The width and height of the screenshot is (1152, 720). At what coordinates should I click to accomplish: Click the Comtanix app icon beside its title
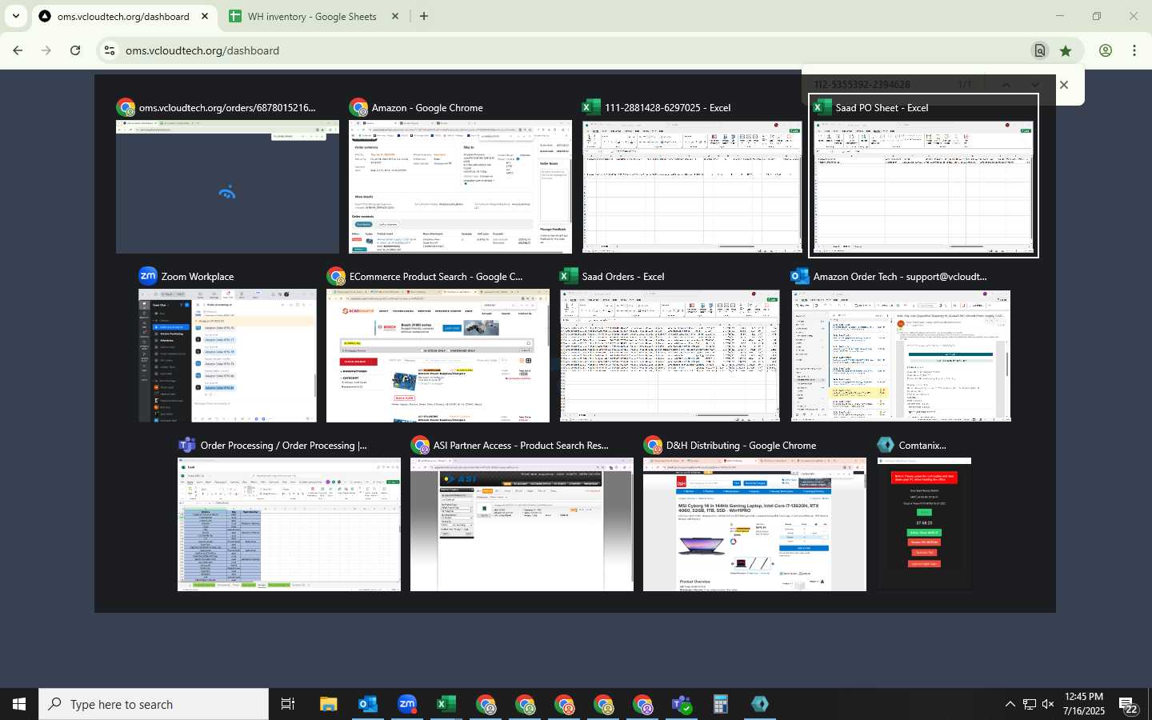[x=886, y=445]
